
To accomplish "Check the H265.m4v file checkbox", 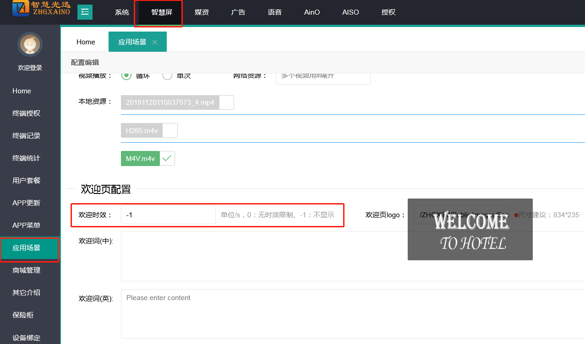I will tap(170, 130).
